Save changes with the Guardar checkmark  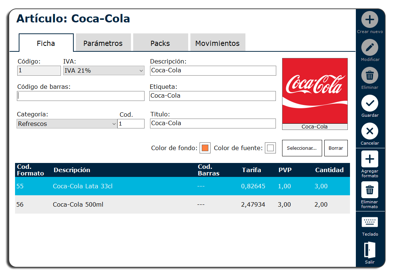(370, 103)
